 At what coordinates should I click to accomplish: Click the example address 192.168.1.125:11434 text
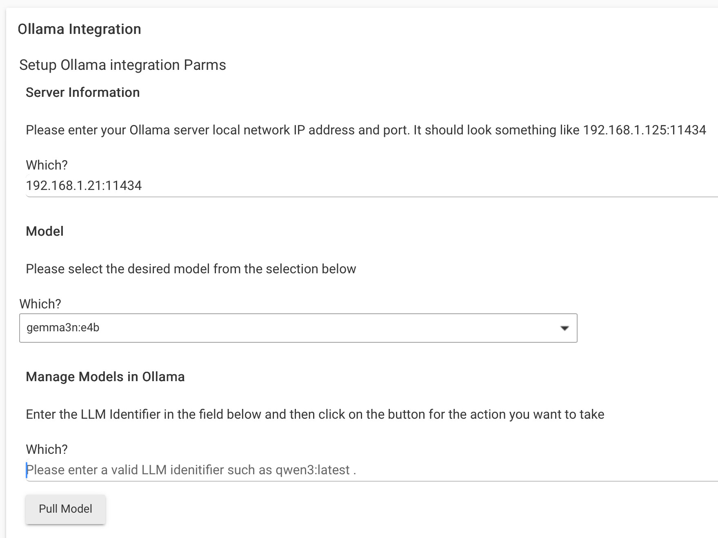pyautogui.click(x=645, y=130)
